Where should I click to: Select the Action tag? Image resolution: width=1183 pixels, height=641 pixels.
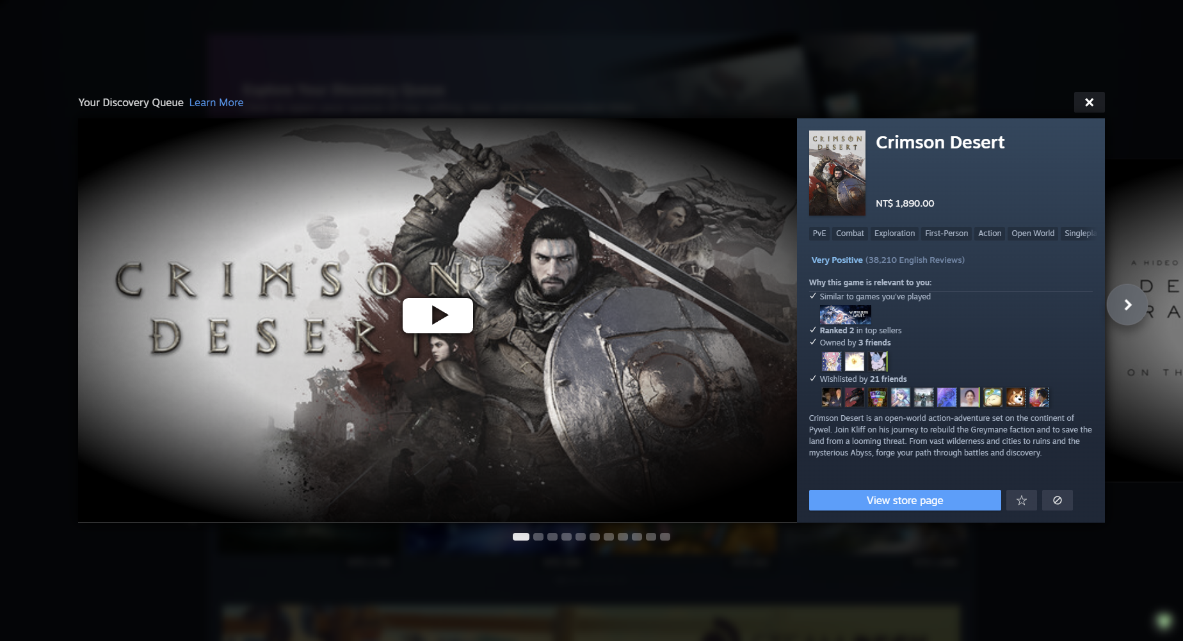click(990, 233)
